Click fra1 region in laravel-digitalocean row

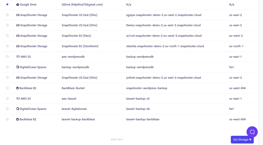[x=232, y=109]
